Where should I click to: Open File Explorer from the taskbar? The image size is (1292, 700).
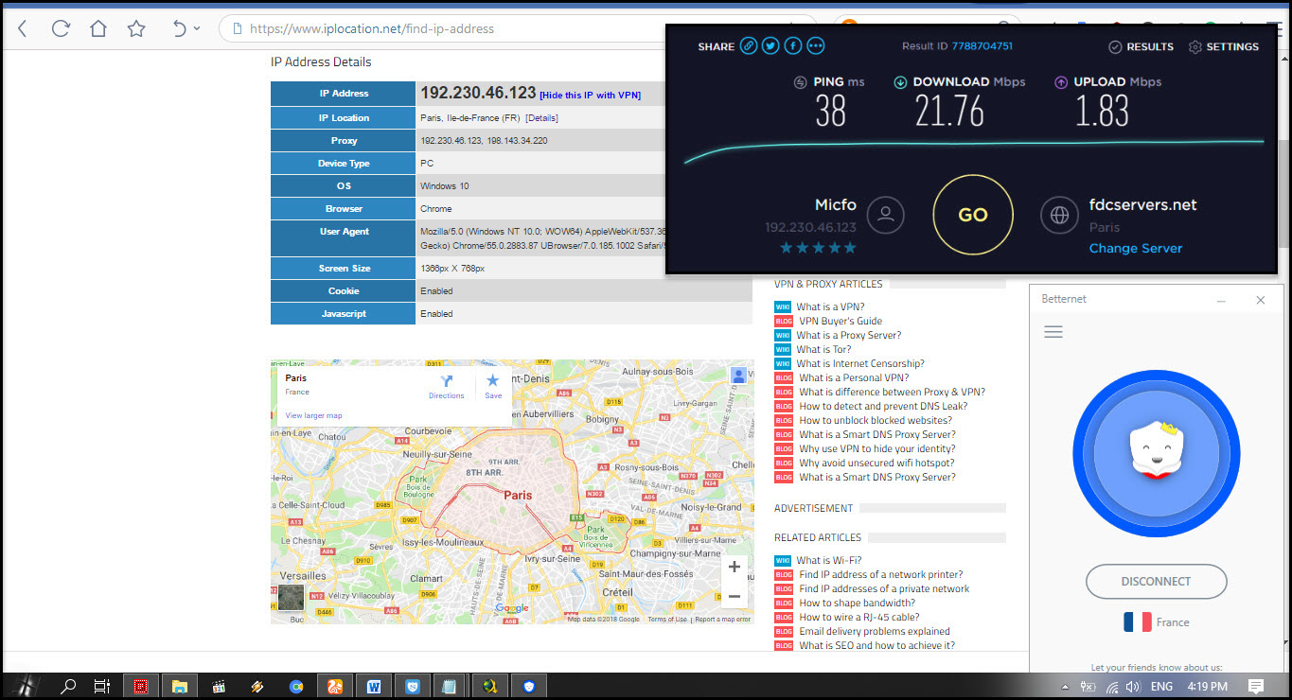coord(179,687)
